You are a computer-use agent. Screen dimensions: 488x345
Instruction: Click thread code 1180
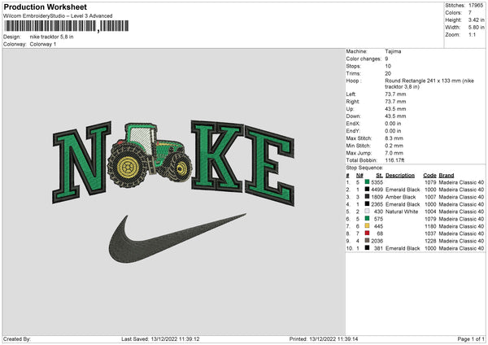[430, 226]
